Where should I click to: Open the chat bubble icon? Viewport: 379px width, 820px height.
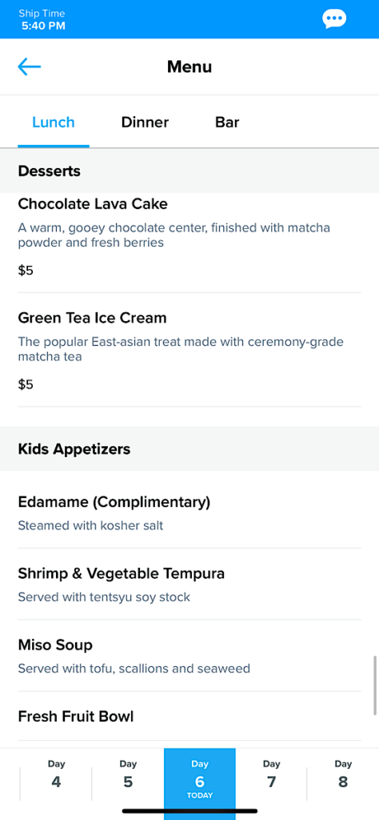[x=334, y=19]
